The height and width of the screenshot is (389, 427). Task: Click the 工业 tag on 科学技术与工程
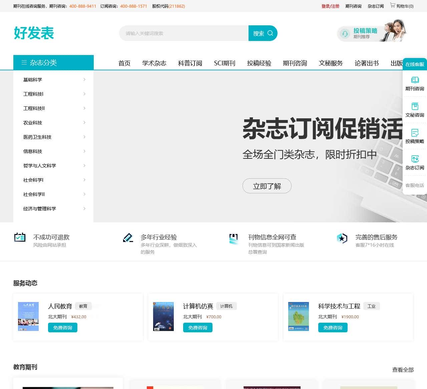tap(371, 306)
